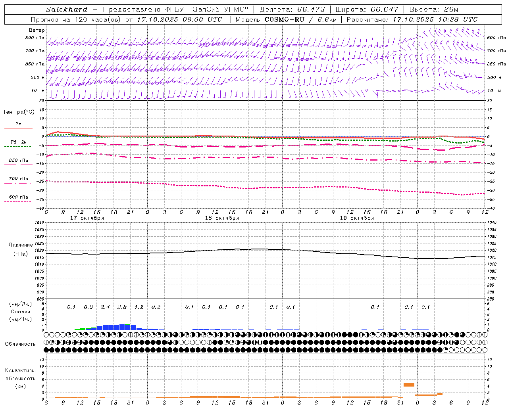The width and height of the screenshot is (508, 406).
Task: Click the "Конвективн." convective cloud label
Action: coord(20,371)
